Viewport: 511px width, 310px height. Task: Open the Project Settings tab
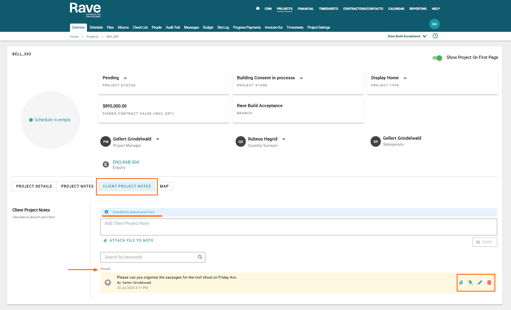[319, 27]
